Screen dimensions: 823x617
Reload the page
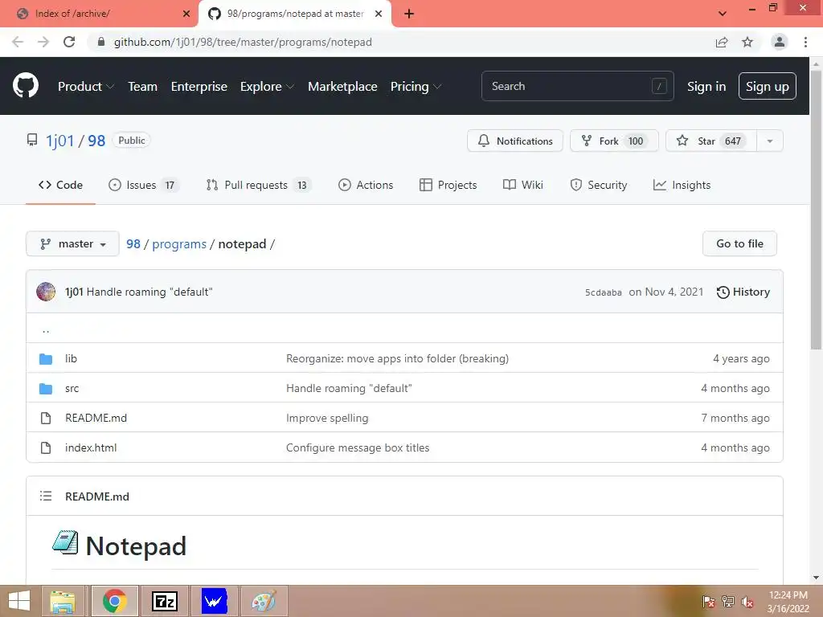tap(69, 42)
